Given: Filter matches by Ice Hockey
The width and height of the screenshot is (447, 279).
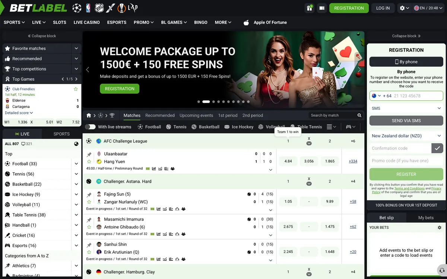Looking at the screenshot, I should click(x=239, y=127).
